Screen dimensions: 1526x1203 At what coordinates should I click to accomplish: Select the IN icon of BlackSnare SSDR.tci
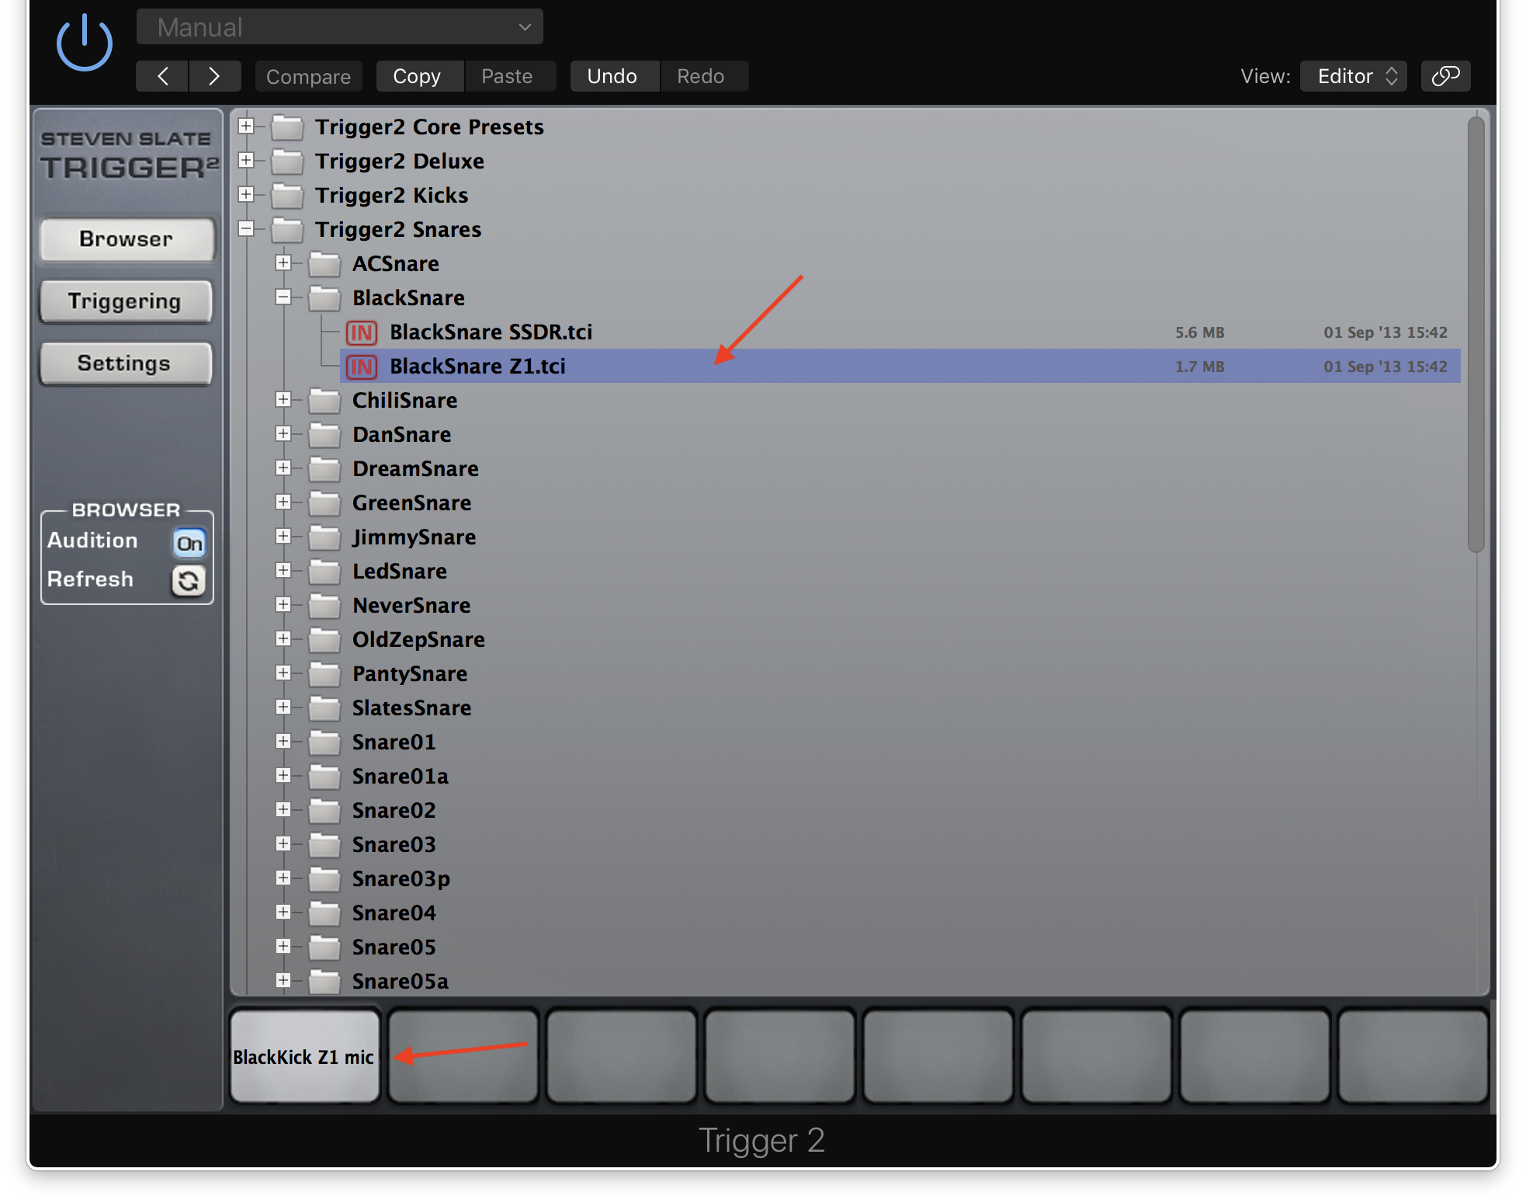pos(362,332)
